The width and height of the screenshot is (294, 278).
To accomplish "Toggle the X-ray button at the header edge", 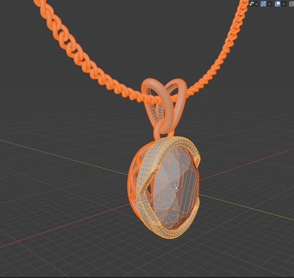I will 291,4.
